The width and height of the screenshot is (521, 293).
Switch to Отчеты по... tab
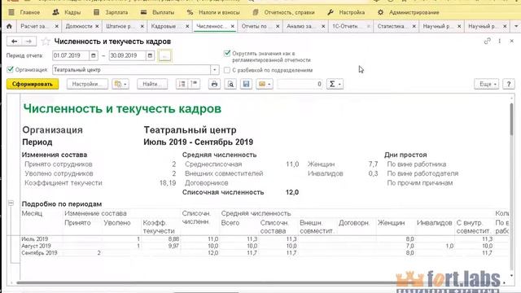coord(255,26)
